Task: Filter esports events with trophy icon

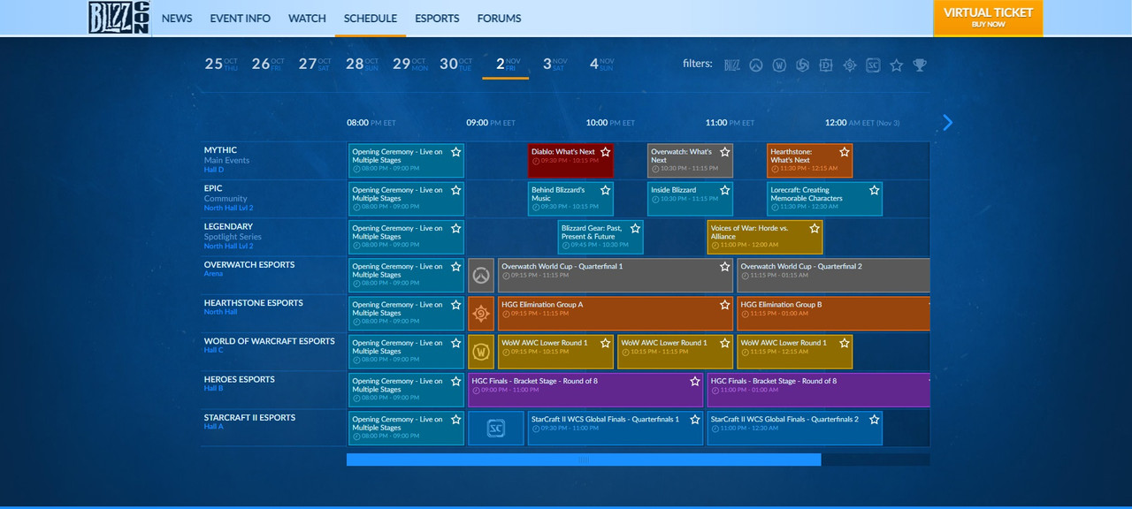Action: [920, 65]
